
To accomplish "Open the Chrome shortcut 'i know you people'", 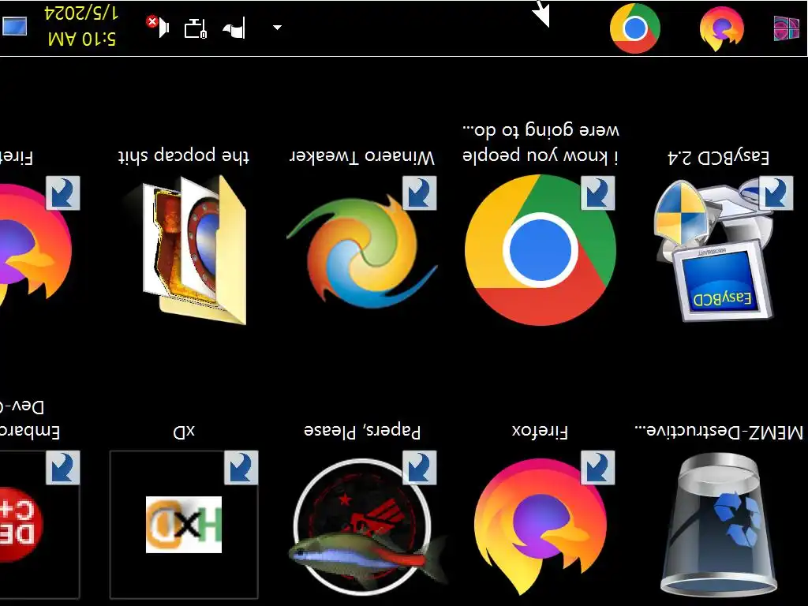I will point(540,250).
